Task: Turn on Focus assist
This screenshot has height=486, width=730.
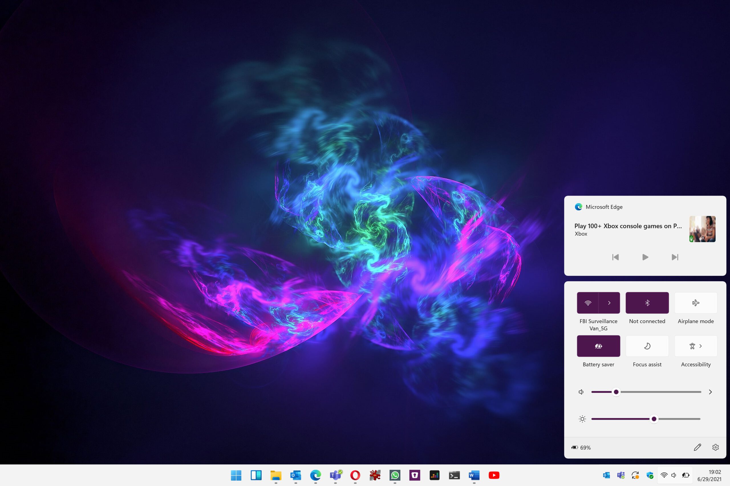Action: [647, 346]
